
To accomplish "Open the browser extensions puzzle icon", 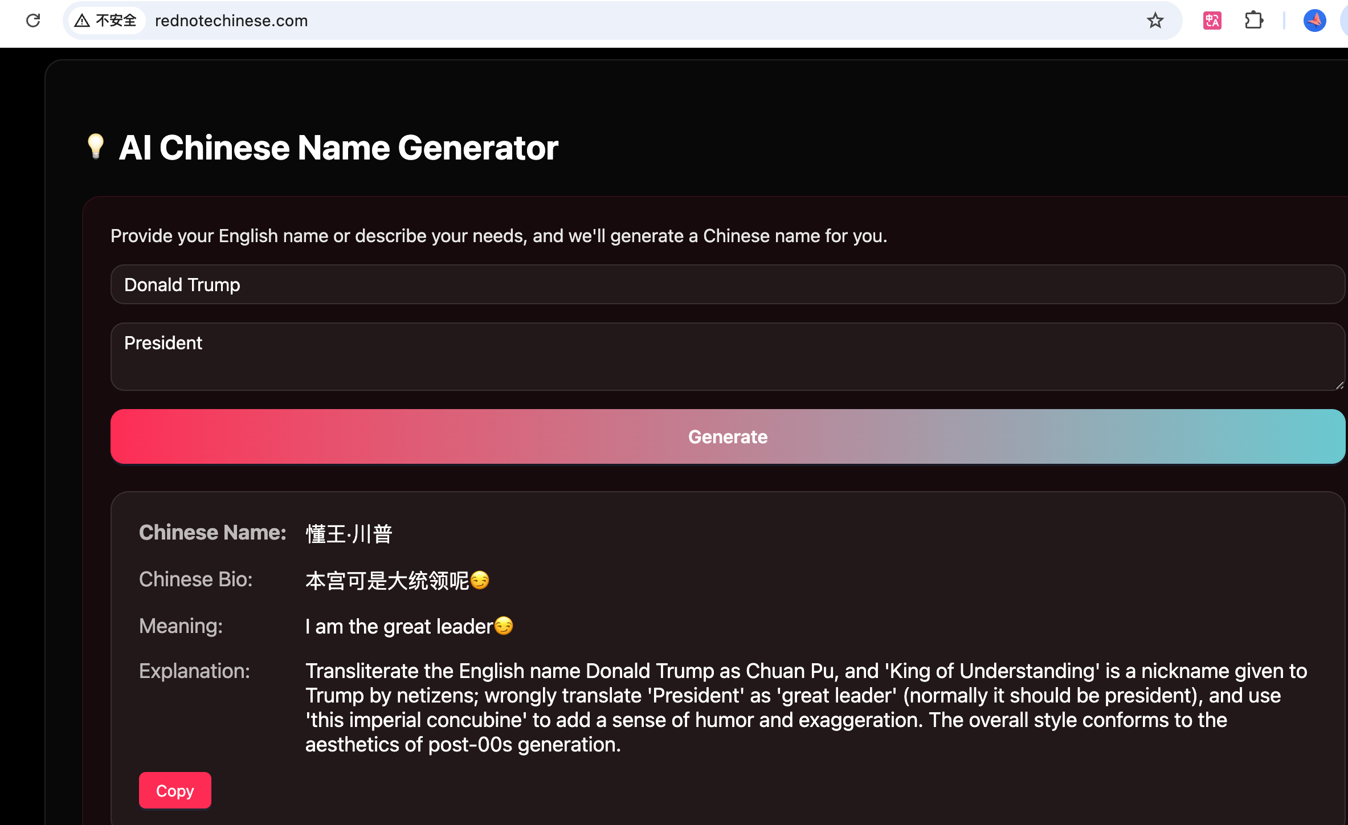I will point(1253,21).
